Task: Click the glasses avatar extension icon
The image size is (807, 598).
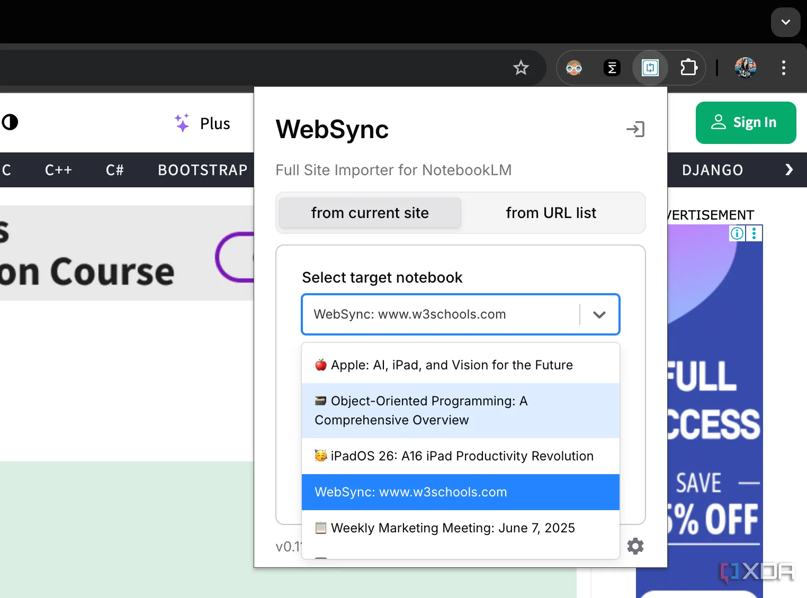Action: pos(573,68)
